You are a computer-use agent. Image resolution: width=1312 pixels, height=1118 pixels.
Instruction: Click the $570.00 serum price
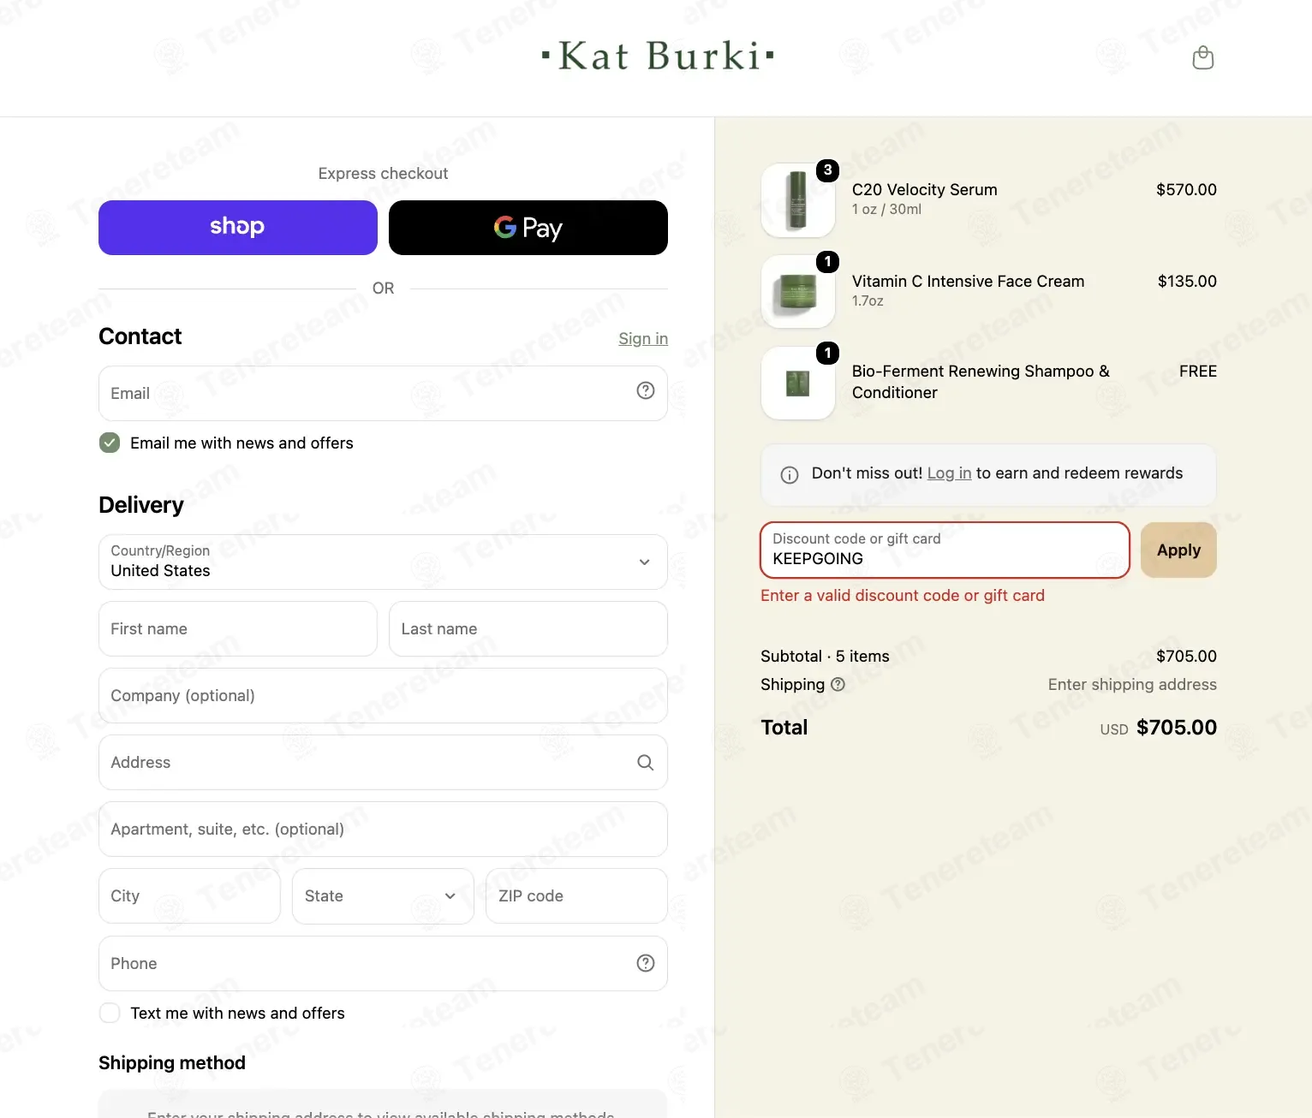click(1186, 189)
